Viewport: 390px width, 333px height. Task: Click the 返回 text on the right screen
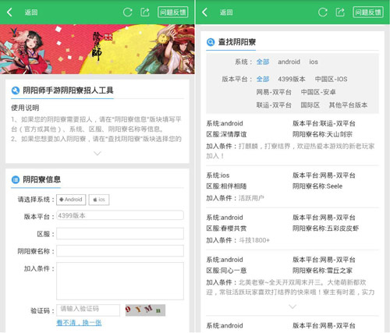pyautogui.click(x=226, y=12)
